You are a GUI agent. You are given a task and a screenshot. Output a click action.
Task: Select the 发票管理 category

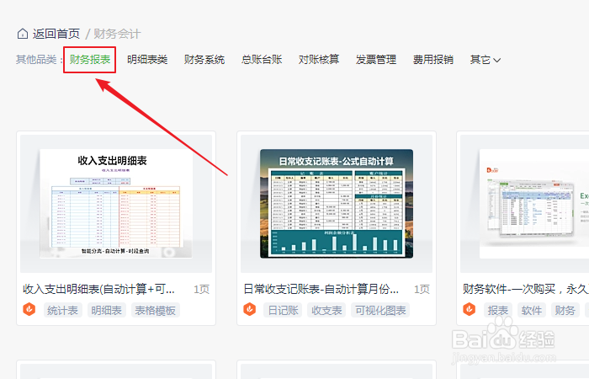click(x=376, y=60)
